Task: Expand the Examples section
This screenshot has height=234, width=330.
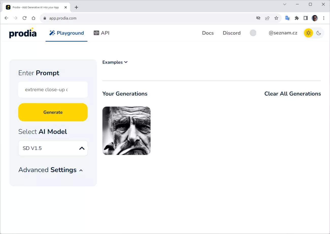Action: pos(115,62)
